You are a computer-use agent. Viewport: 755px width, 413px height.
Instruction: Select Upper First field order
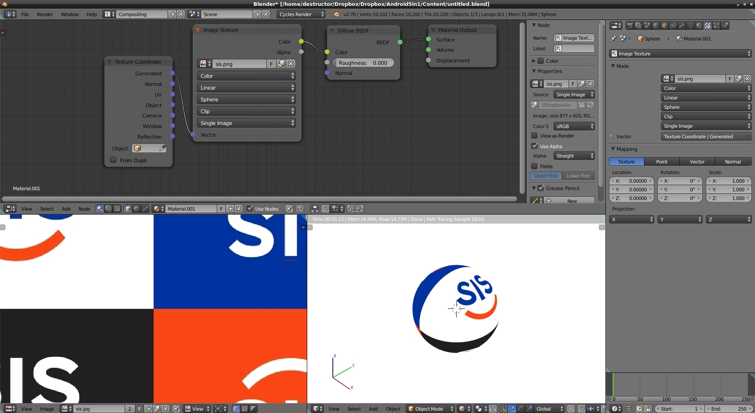coord(546,176)
